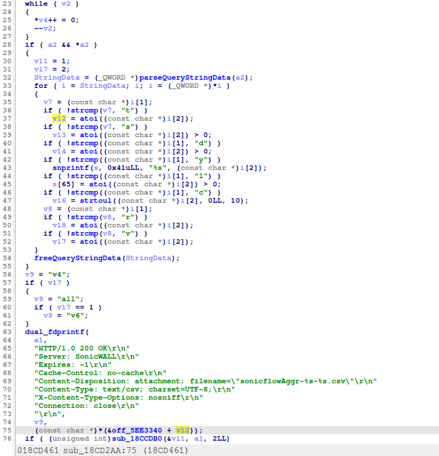Click the Content-Disposition attachment string

click(x=205, y=381)
